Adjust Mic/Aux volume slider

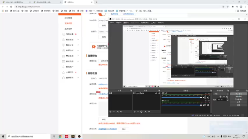[182, 105]
